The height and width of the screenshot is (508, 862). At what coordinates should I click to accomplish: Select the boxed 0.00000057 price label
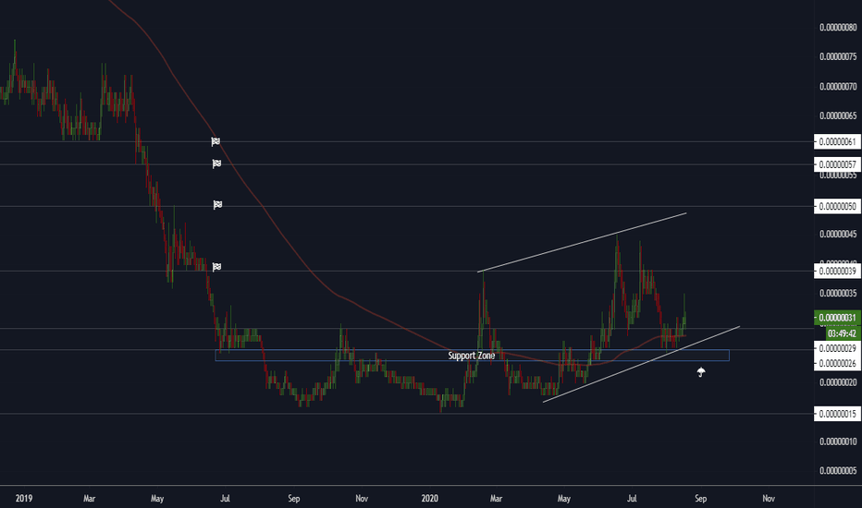837,164
